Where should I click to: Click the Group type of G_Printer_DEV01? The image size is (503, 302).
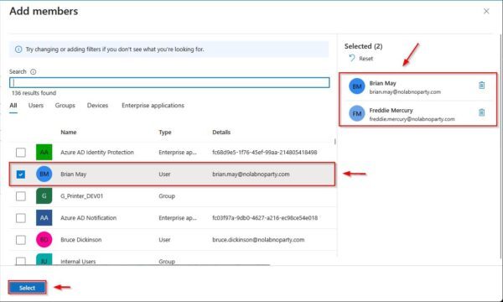tap(167, 195)
